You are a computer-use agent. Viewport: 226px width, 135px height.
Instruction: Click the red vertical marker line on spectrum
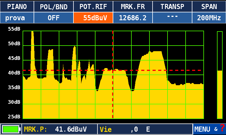(x=113, y=75)
